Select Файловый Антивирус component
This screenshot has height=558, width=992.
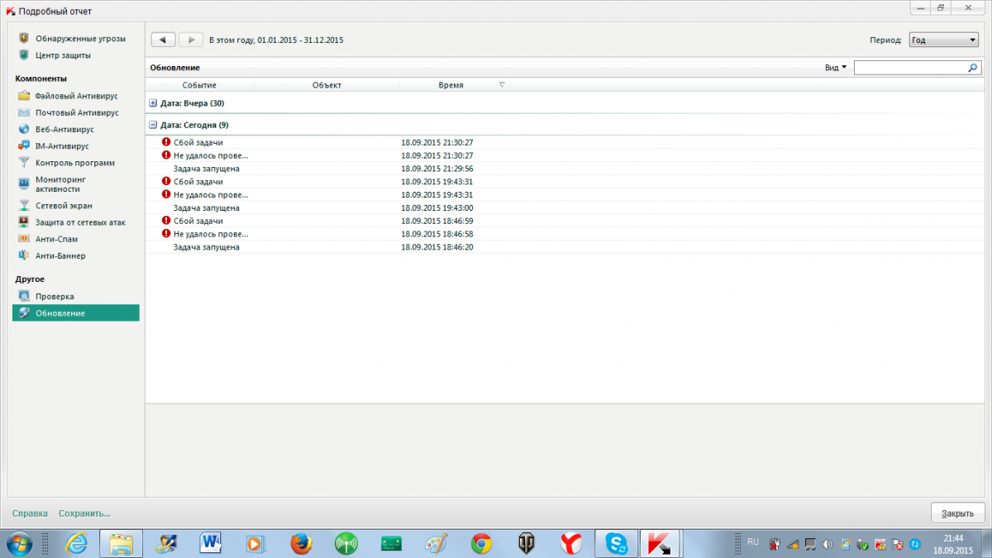(x=77, y=96)
